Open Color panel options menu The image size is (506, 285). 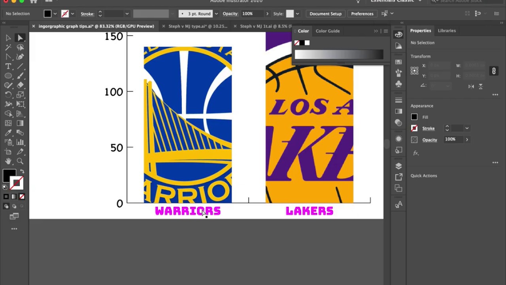point(386,31)
